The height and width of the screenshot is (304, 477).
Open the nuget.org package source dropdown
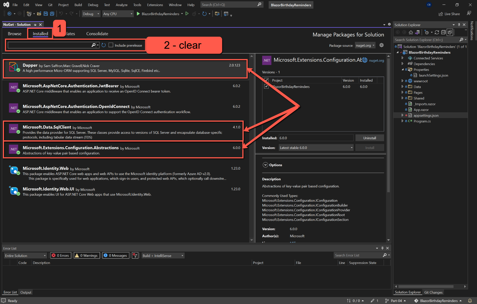click(x=365, y=45)
